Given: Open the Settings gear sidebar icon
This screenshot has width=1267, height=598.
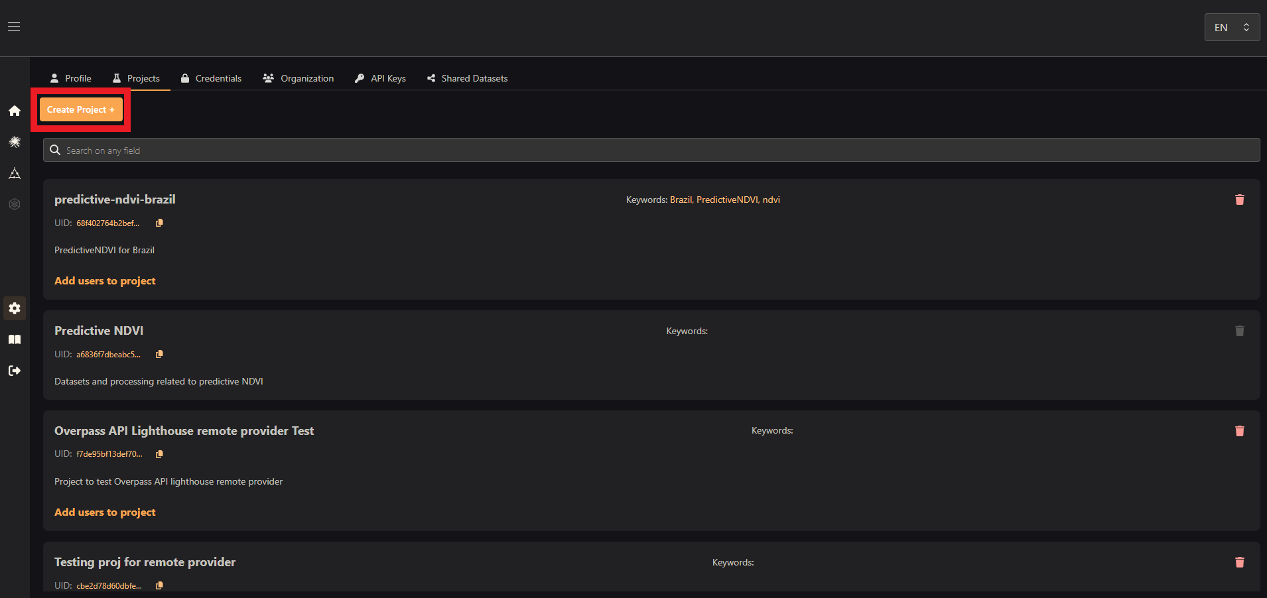Looking at the screenshot, I should (15, 308).
